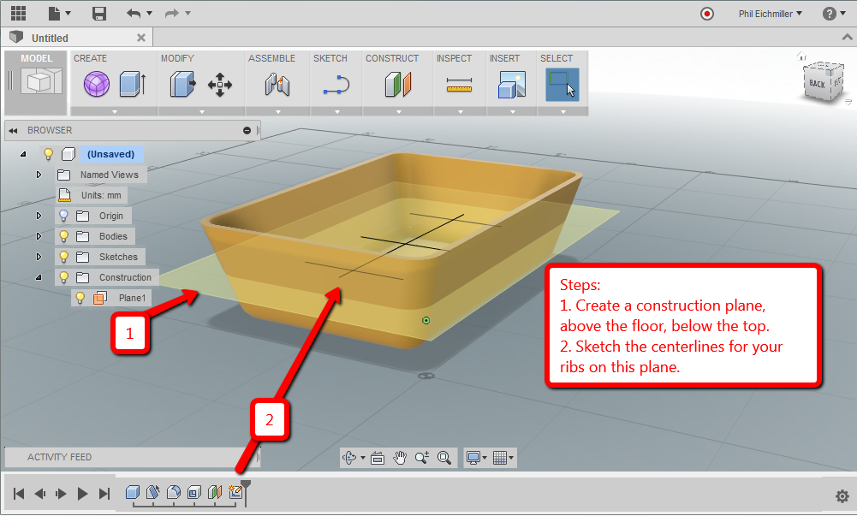
Task: Minimize Browser with the round minus button
Action: 247,131
